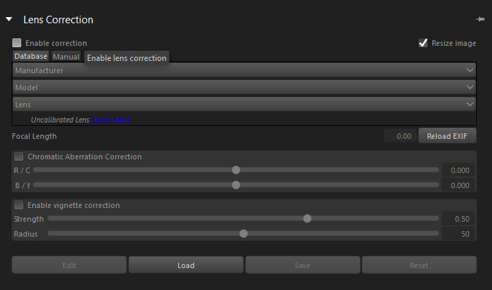Screen dimensions: 492x290
Task: Click the vignette Strength slider handle
Action: (x=307, y=219)
